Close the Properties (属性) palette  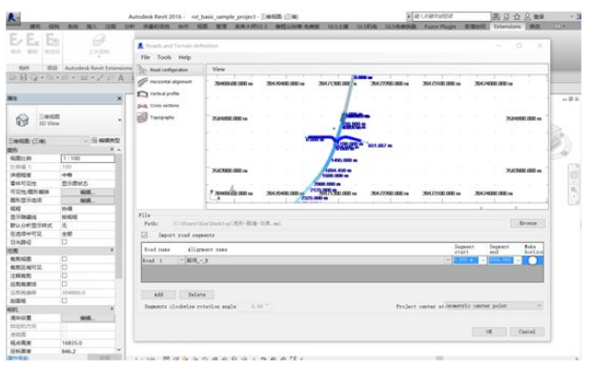tap(119, 98)
